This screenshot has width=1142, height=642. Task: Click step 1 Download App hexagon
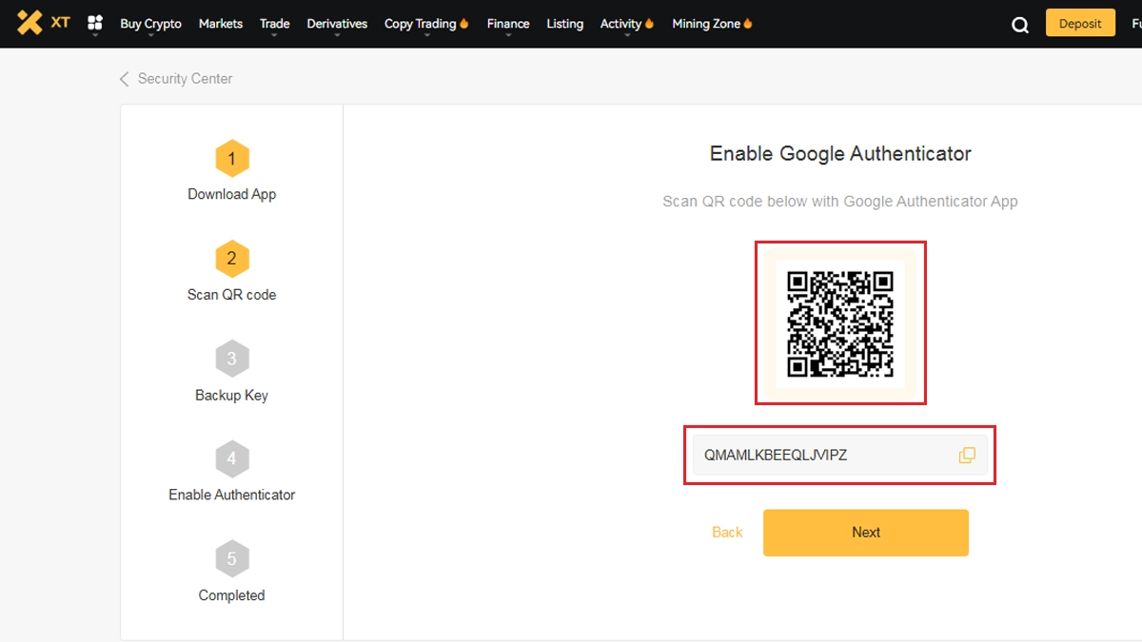click(231, 160)
